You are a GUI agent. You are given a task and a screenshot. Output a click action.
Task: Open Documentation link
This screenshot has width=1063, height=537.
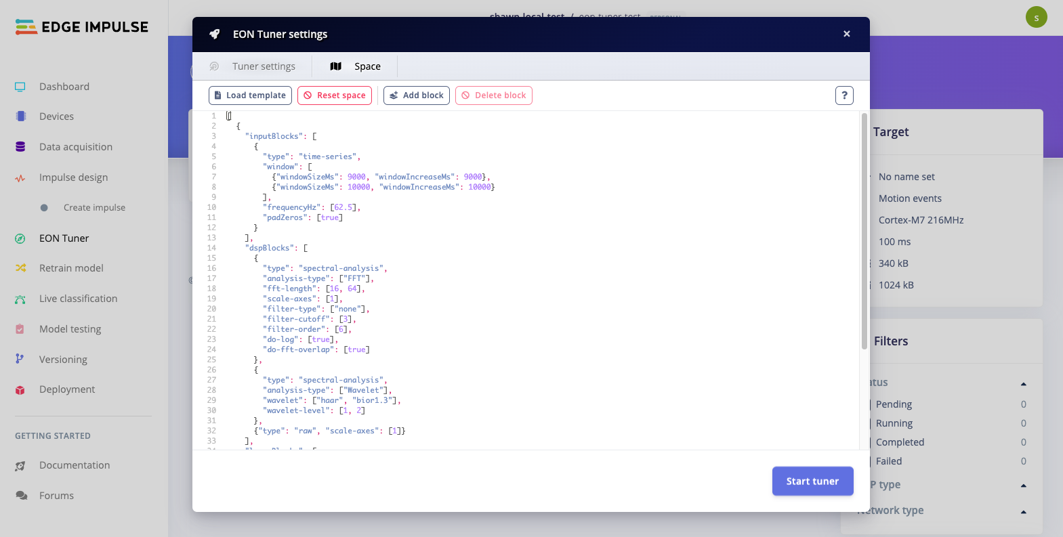pyautogui.click(x=75, y=465)
